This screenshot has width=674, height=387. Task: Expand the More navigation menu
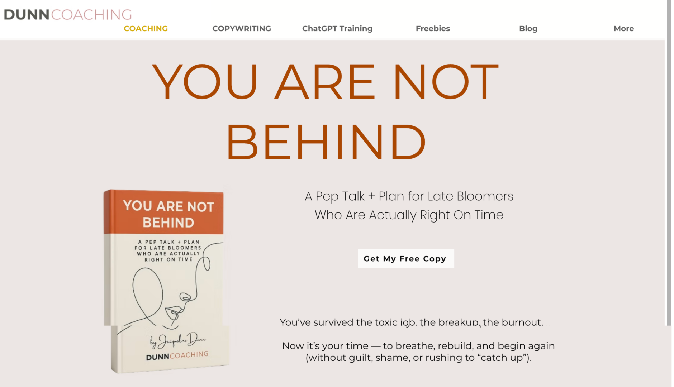(623, 29)
